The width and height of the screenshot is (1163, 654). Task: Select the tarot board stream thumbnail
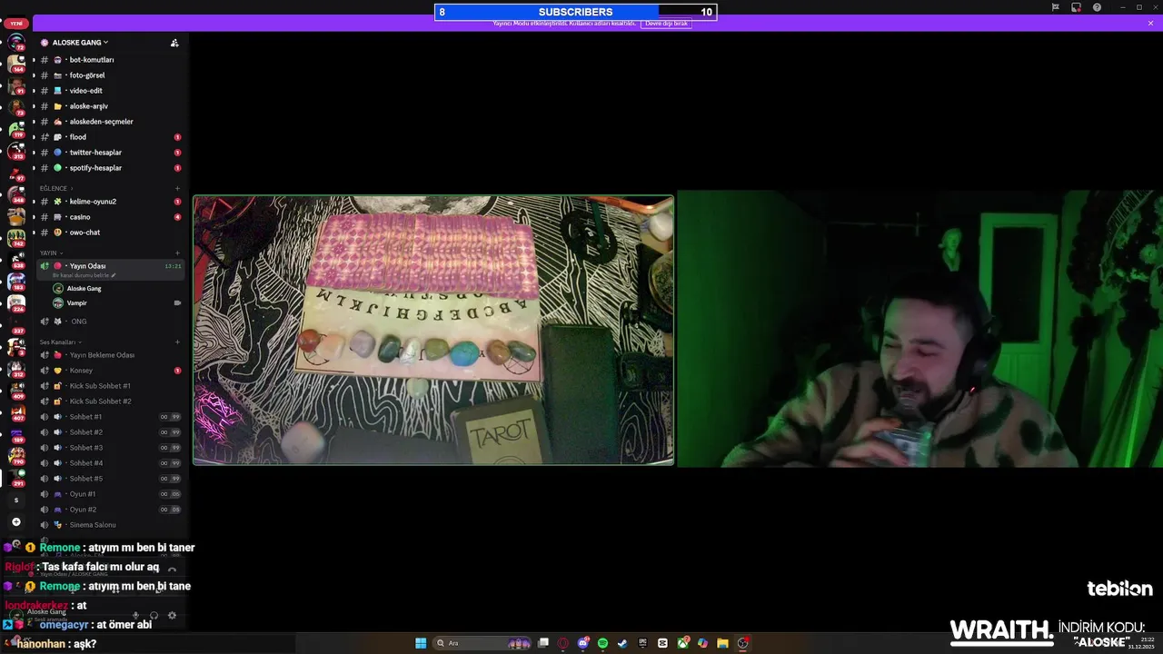[433, 331]
